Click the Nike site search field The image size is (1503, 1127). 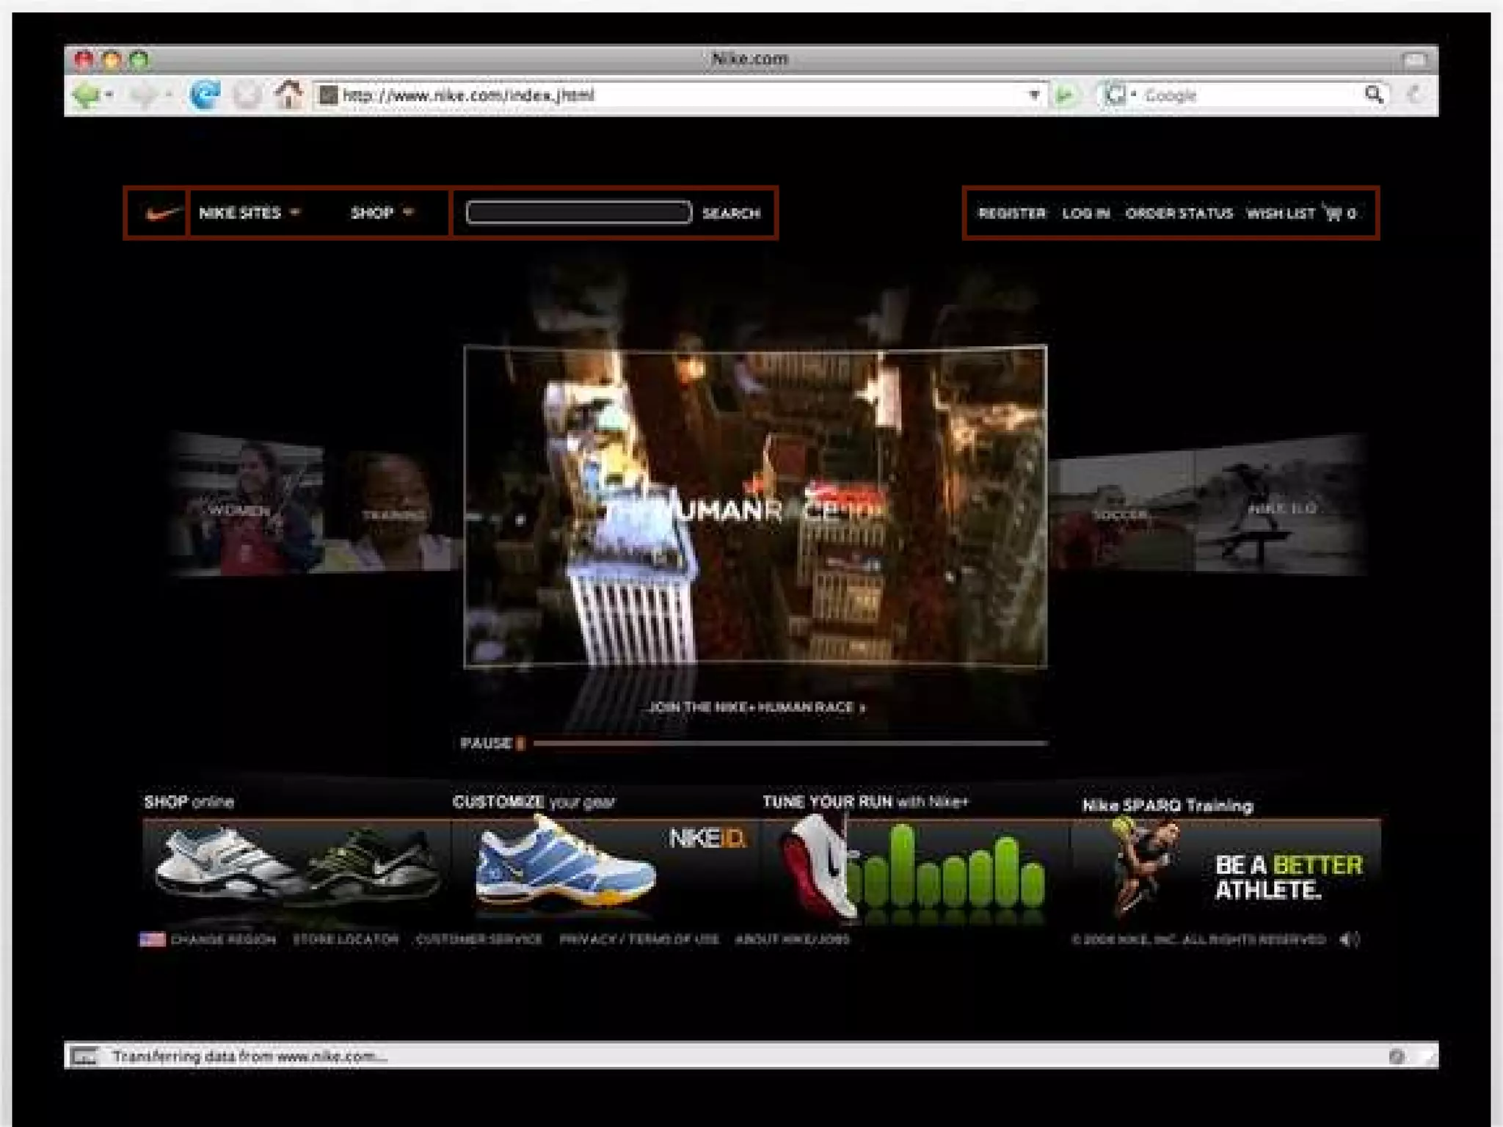click(578, 213)
